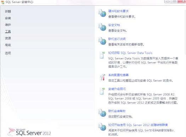Click description text about 阻止成功安装 SQL Server
Image resolution: width=186 pixels, height=137 pixels.
(x=141, y=81)
